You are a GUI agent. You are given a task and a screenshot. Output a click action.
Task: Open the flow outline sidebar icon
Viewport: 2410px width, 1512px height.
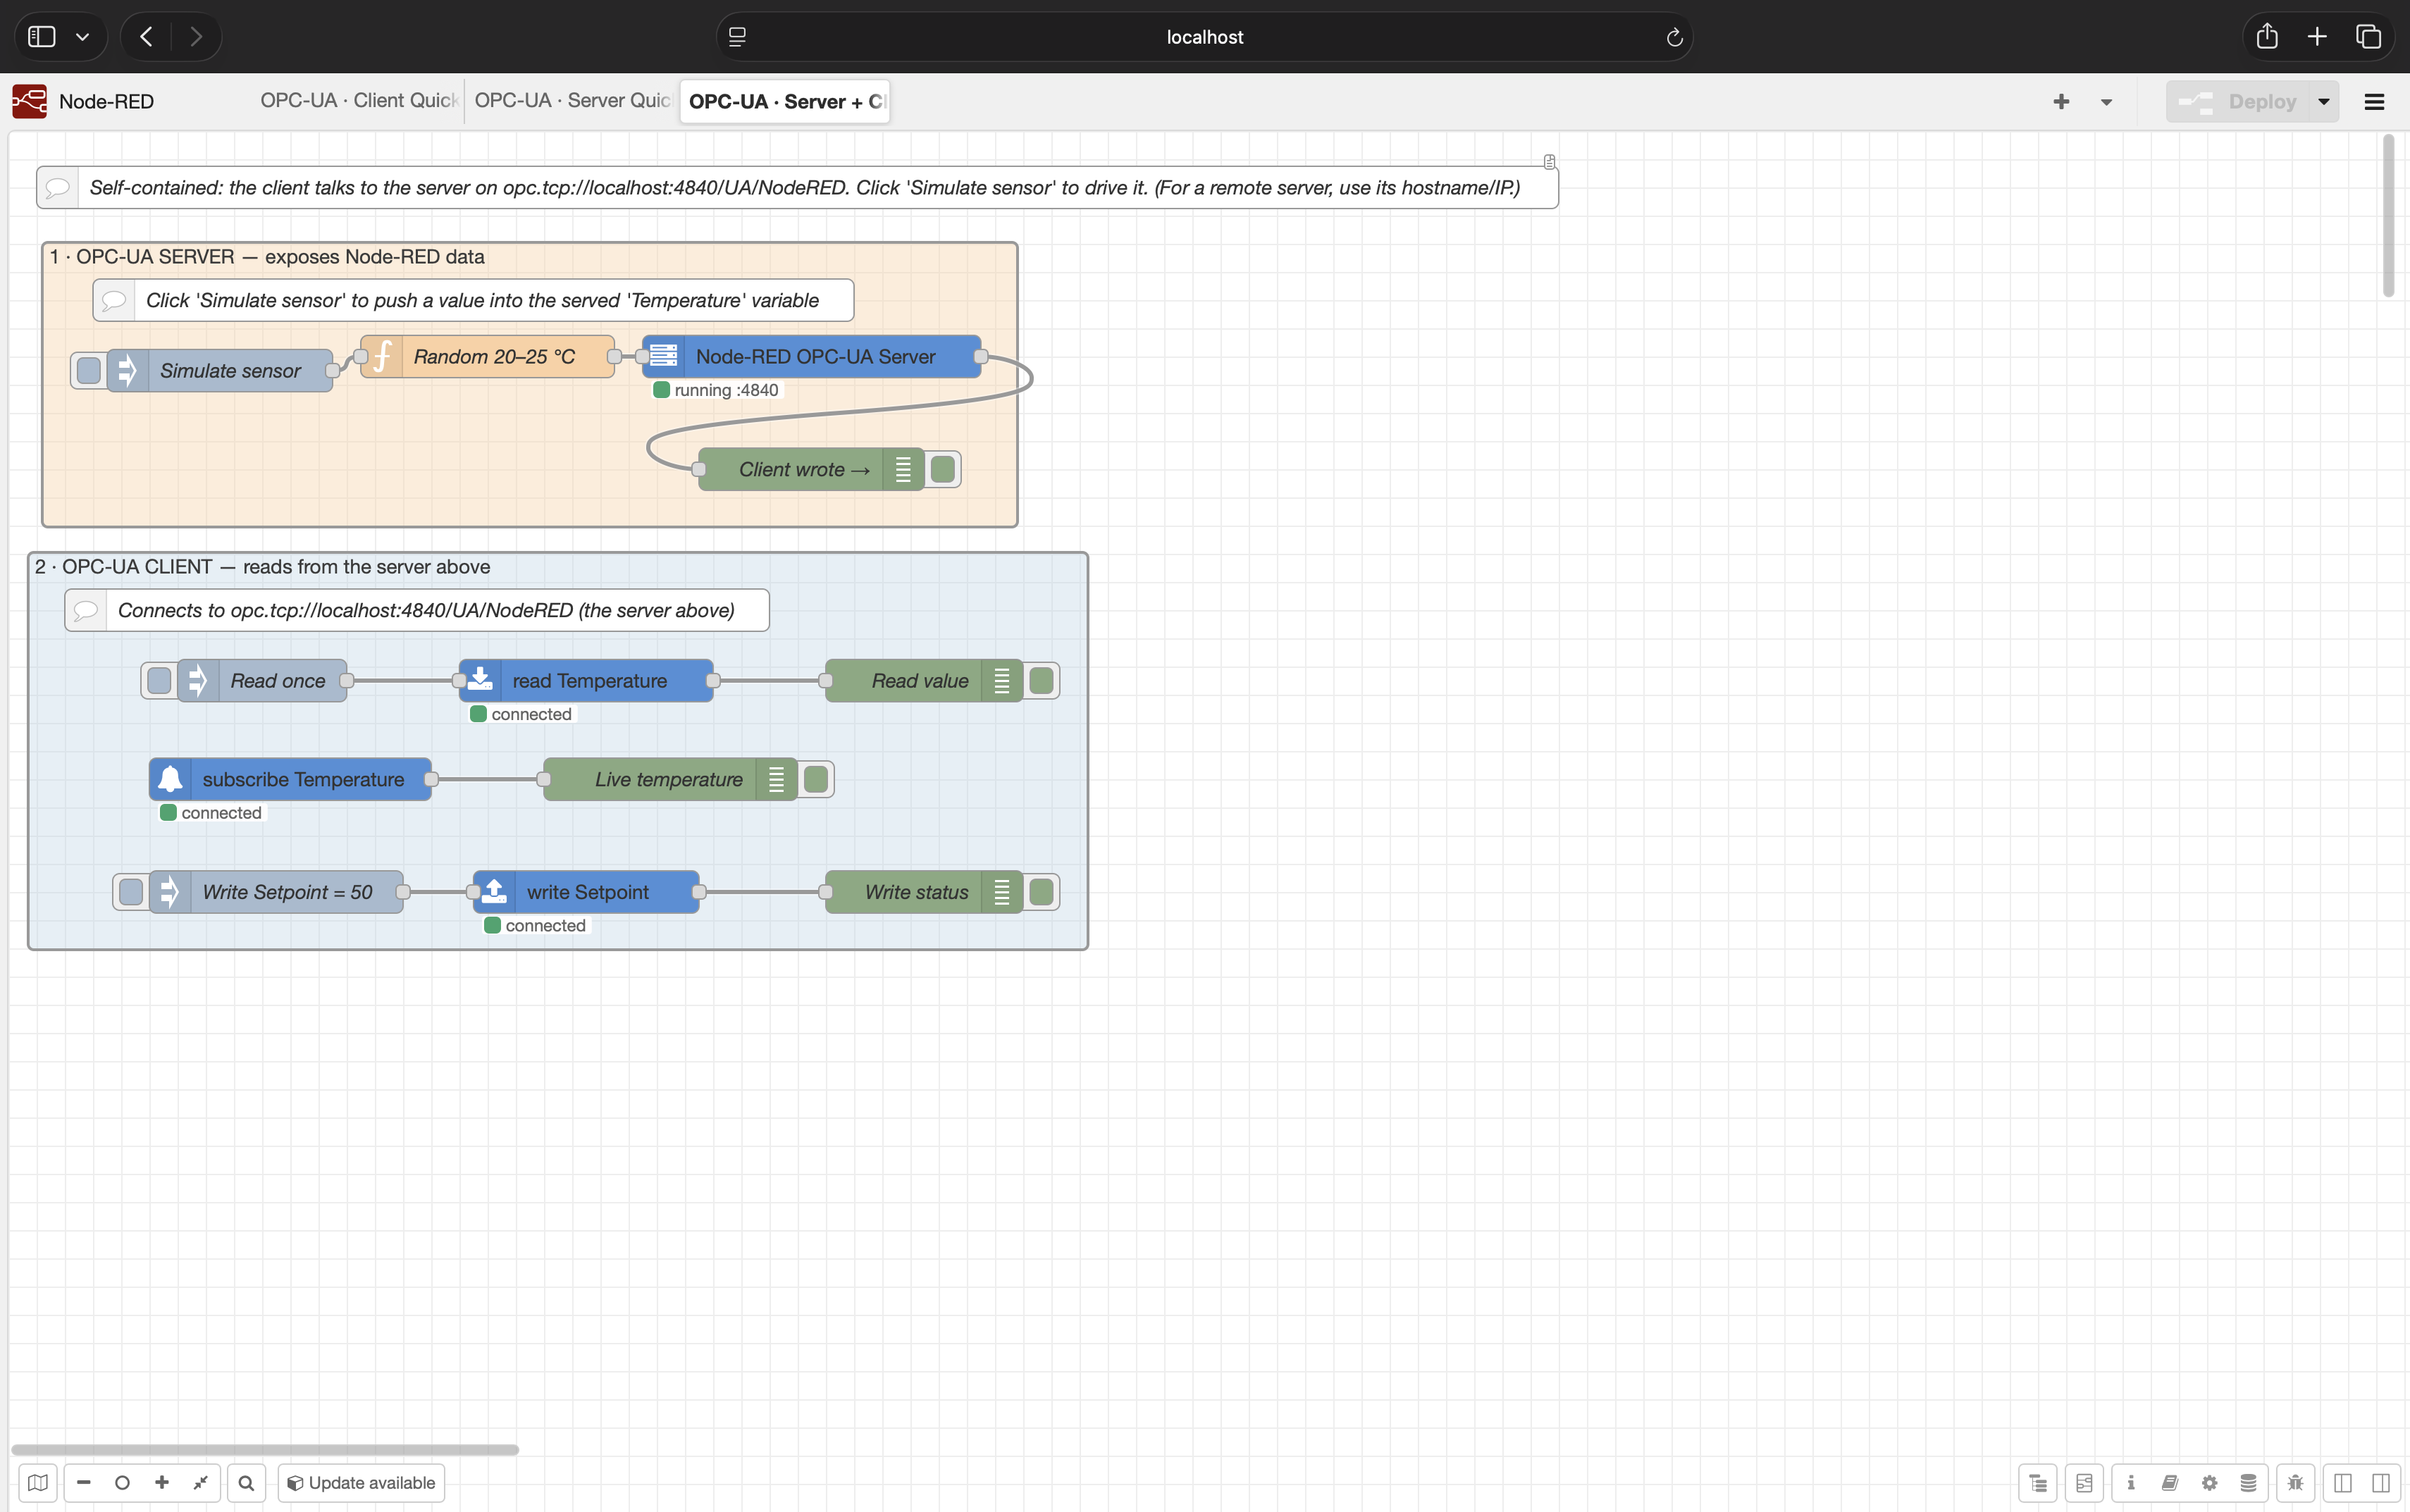(2084, 1482)
